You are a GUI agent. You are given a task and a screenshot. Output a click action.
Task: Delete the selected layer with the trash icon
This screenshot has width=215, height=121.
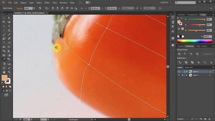coord(209,119)
